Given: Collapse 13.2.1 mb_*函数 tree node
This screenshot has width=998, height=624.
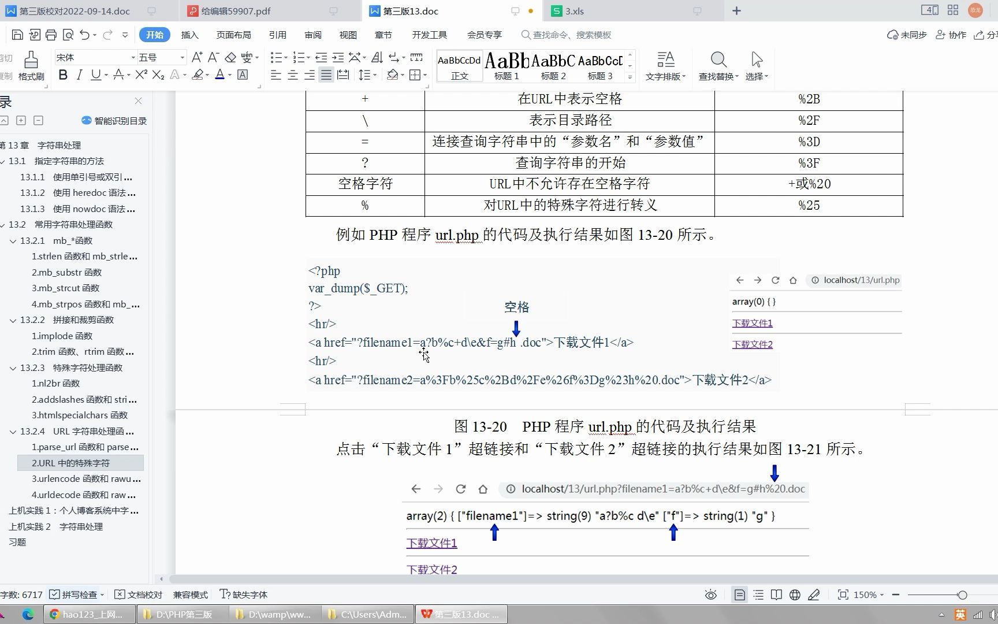Looking at the screenshot, I should [x=13, y=241].
